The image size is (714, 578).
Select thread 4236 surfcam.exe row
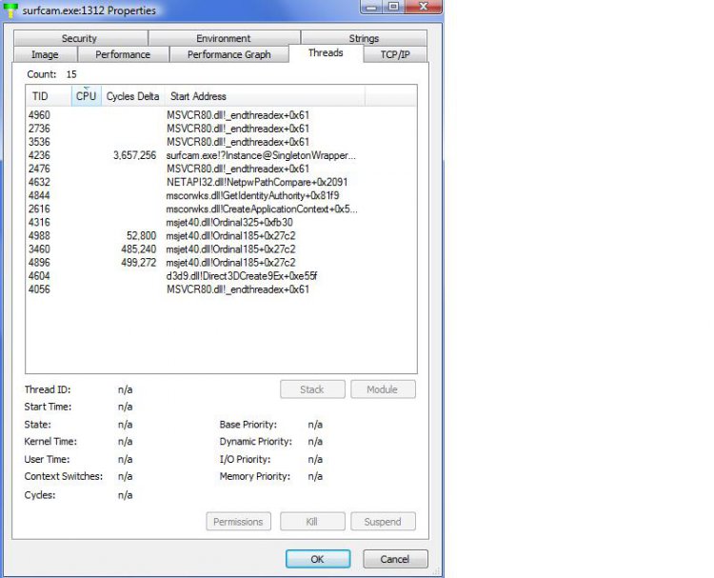coord(221,155)
